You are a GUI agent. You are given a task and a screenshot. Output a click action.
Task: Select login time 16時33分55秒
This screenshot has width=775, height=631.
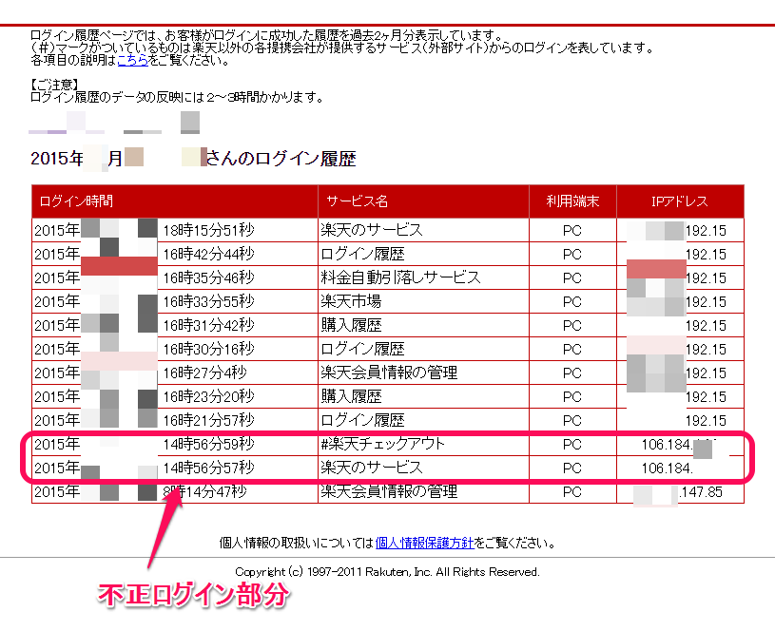(208, 301)
